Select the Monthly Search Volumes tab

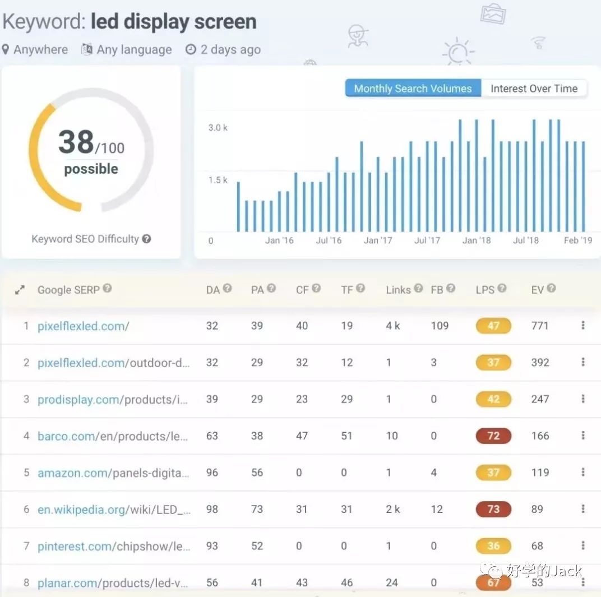pyautogui.click(x=413, y=88)
